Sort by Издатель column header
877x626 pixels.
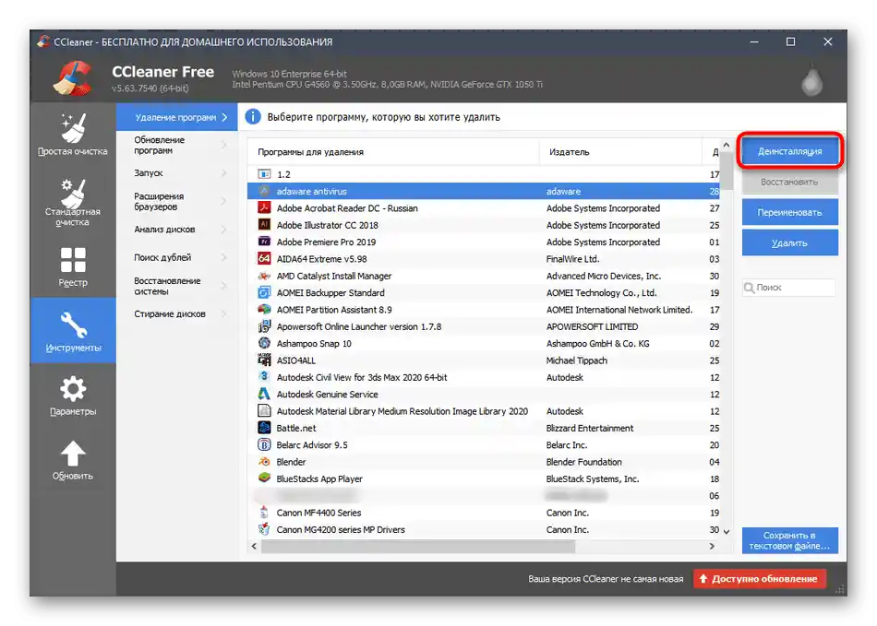[x=621, y=152]
